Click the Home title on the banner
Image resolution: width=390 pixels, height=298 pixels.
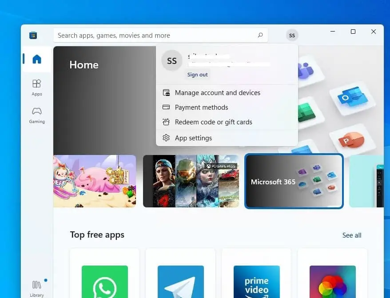point(84,65)
